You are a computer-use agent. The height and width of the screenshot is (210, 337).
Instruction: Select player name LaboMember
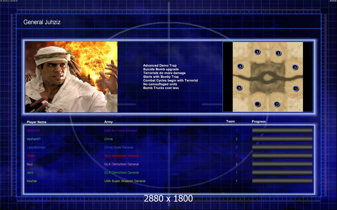coord(36,147)
